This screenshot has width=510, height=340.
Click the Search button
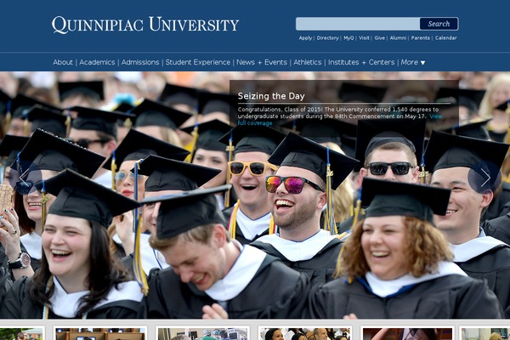point(439,24)
